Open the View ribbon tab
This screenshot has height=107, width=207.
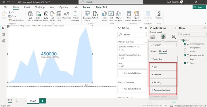tap(52, 7)
